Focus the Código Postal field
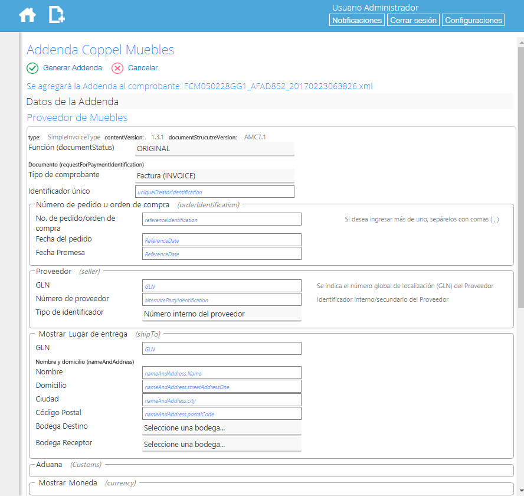 click(x=221, y=413)
